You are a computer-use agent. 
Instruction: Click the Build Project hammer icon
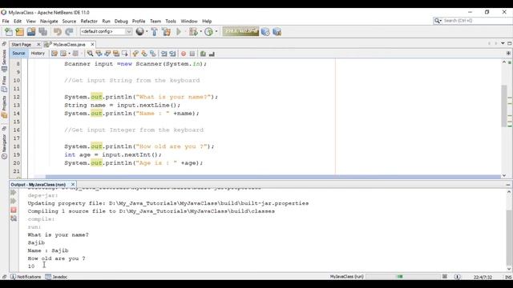pyautogui.click(x=155, y=32)
